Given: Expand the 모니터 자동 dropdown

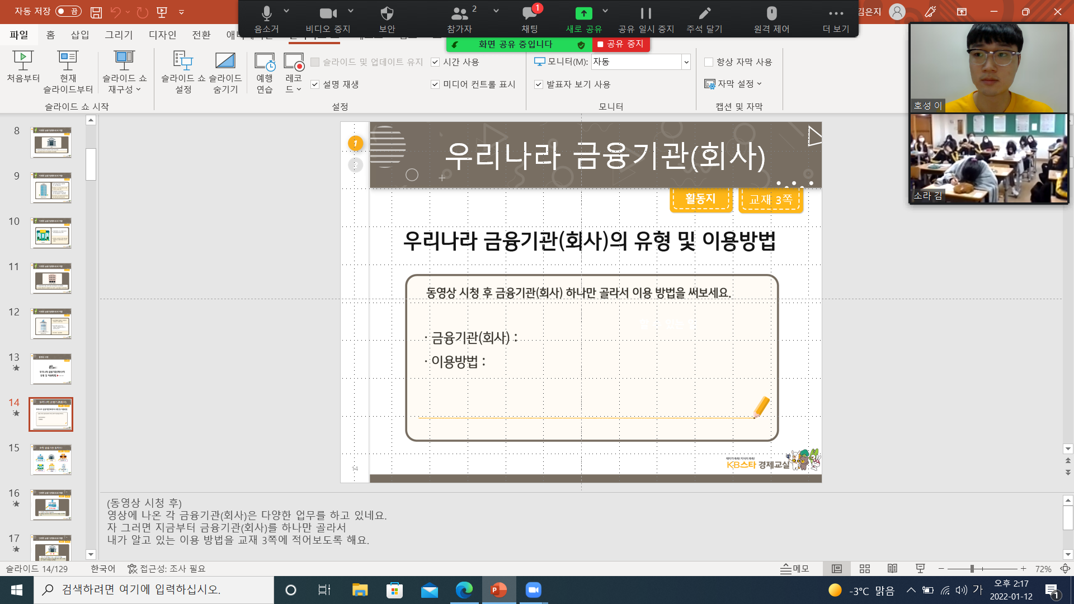Looking at the screenshot, I should point(686,62).
